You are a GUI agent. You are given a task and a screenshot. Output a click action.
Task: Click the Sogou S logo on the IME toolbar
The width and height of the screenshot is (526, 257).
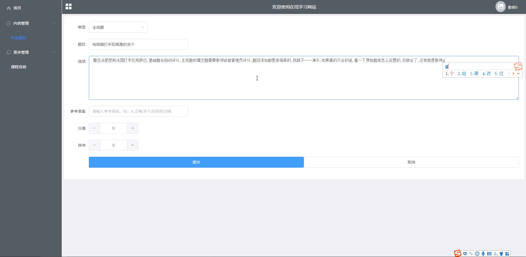click(457, 253)
